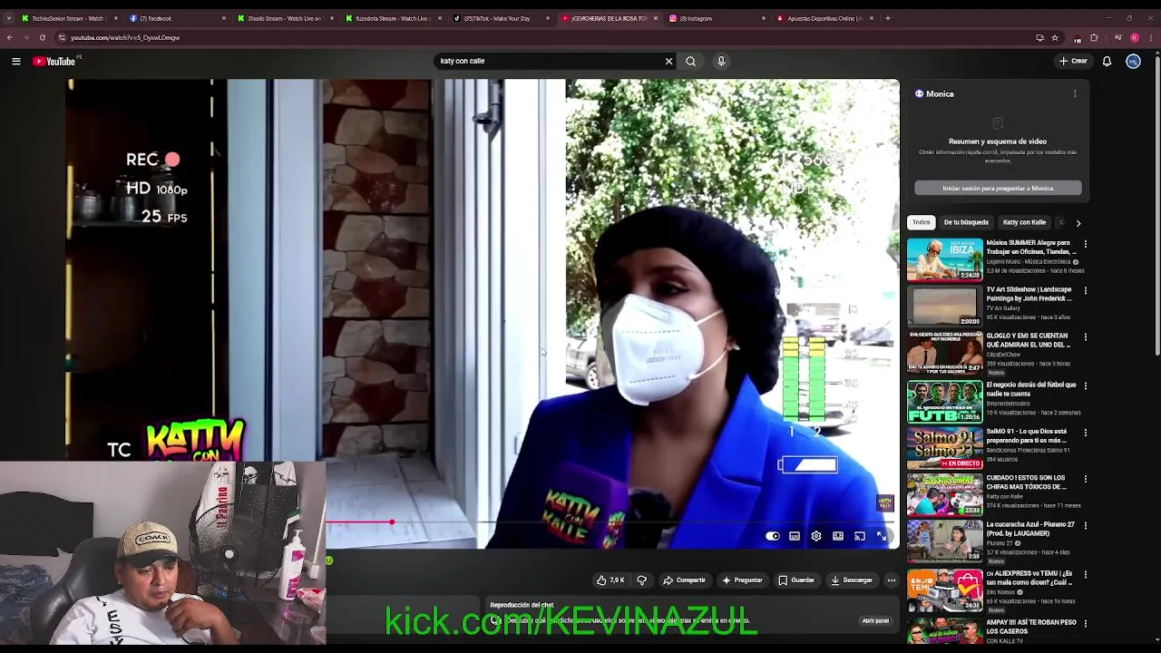The width and height of the screenshot is (1161, 653).
Task: Select 'Katty con Kalle' filter chip
Action: coord(1024,222)
